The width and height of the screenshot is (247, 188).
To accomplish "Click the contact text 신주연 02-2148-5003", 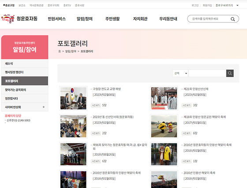I will pyautogui.click(x=18, y=120).
